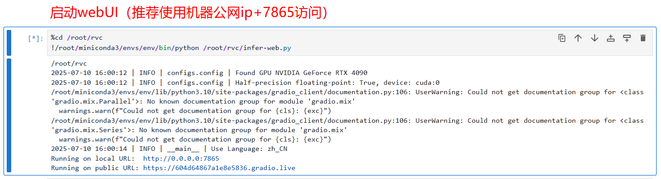661x179 pixels.
Task: Open the public gradio.live URL link
Action: pos(219,168)
